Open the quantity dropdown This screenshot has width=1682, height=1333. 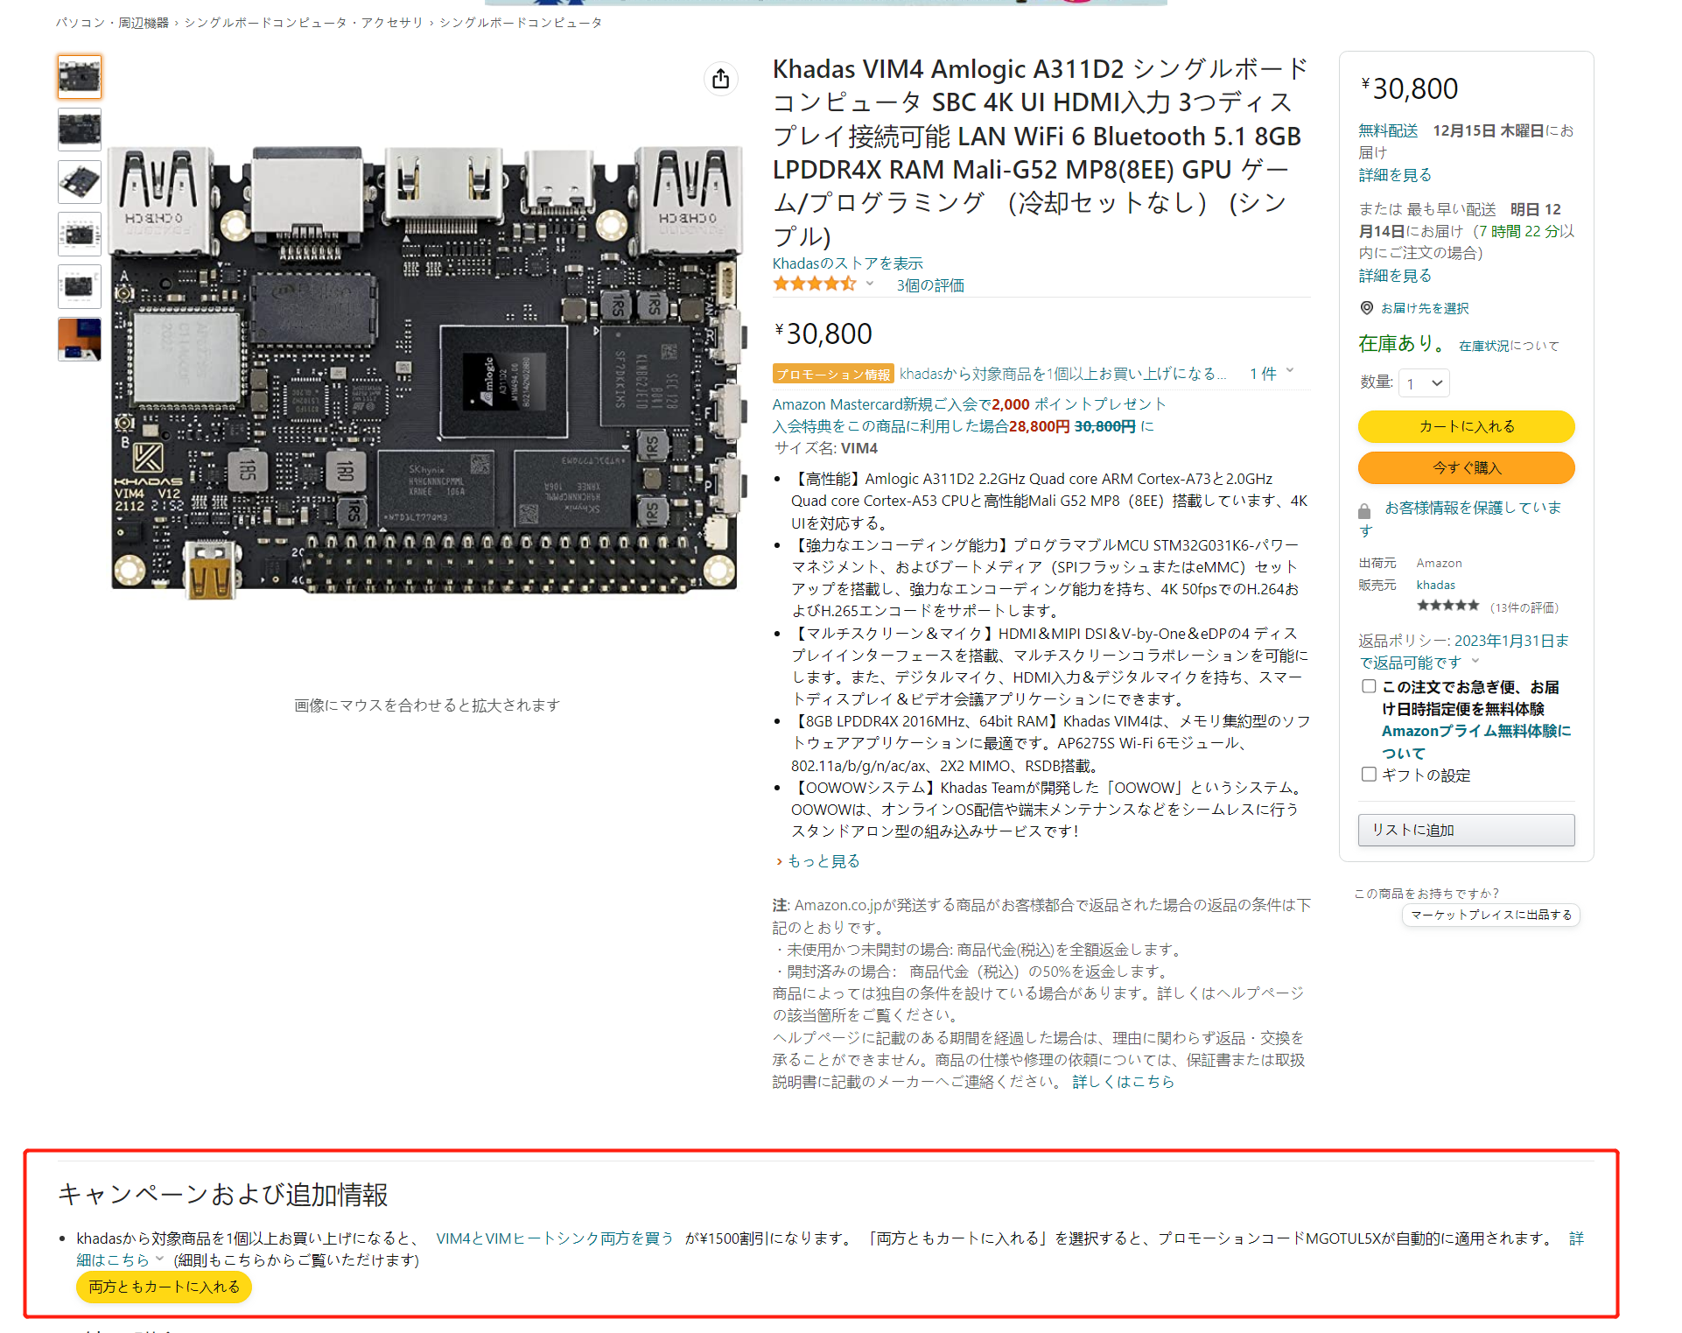1425,383
